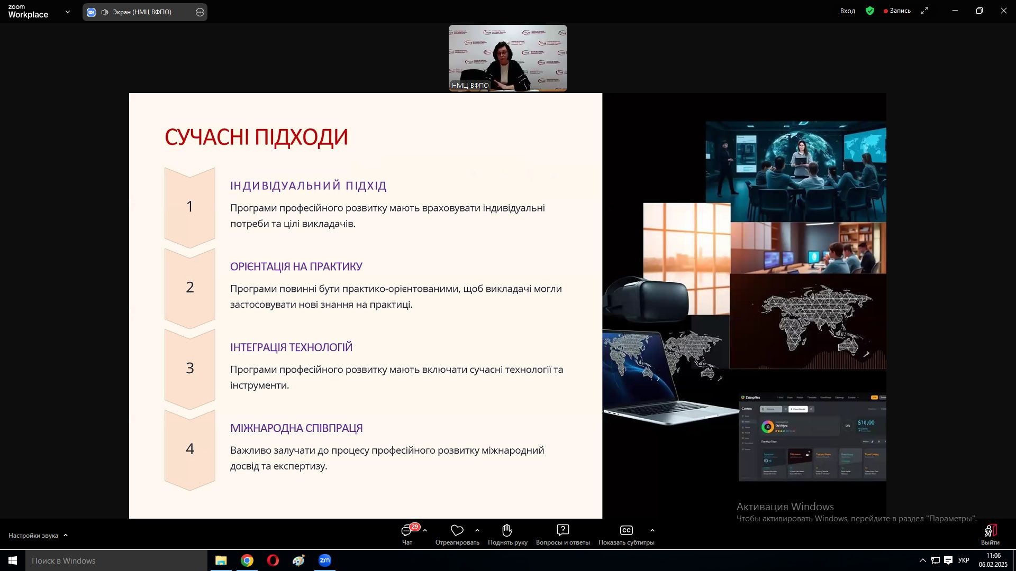The image size is (1016, 571).
Task: Click the Leave meeting icon
Action: click(990, 531)
